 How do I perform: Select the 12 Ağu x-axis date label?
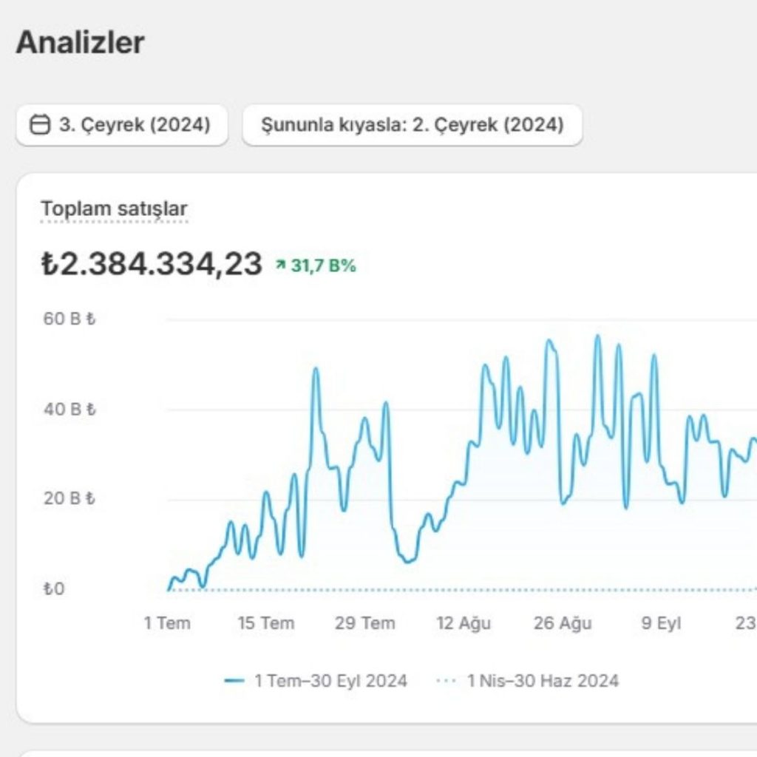pyautogui.click(x=464, y=623)
